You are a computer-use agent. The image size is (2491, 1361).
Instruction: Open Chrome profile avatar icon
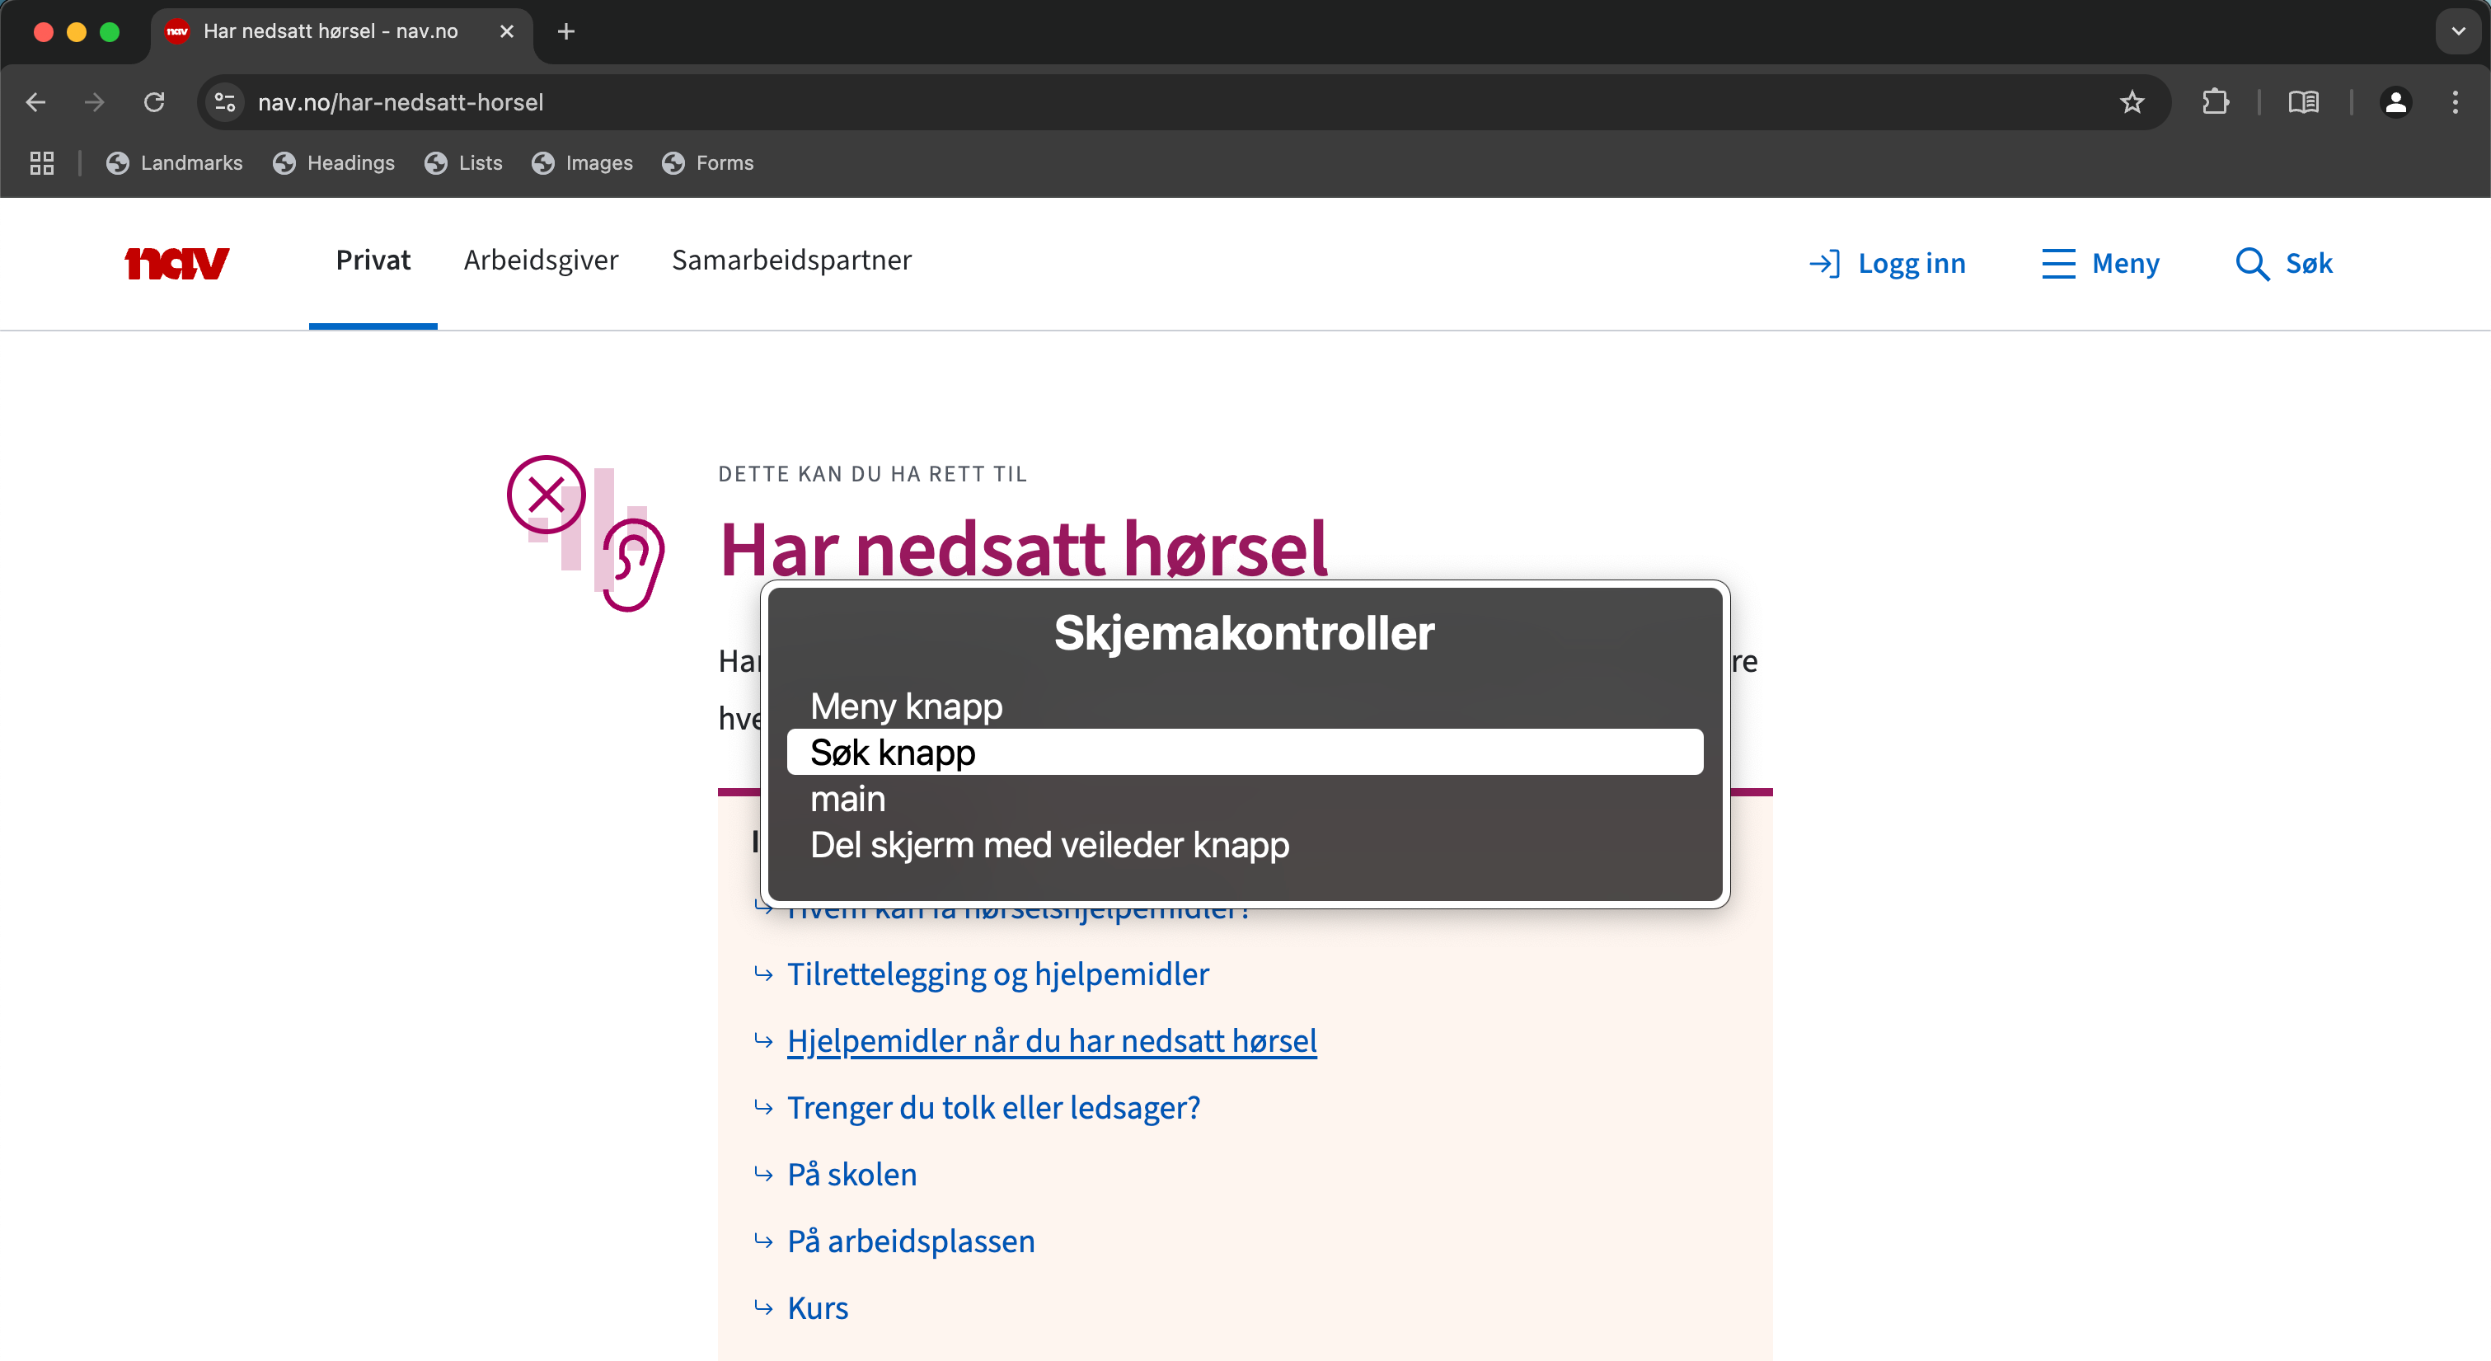point(2395,101)
